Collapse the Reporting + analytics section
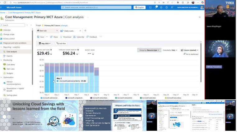 tap(1, 47)
